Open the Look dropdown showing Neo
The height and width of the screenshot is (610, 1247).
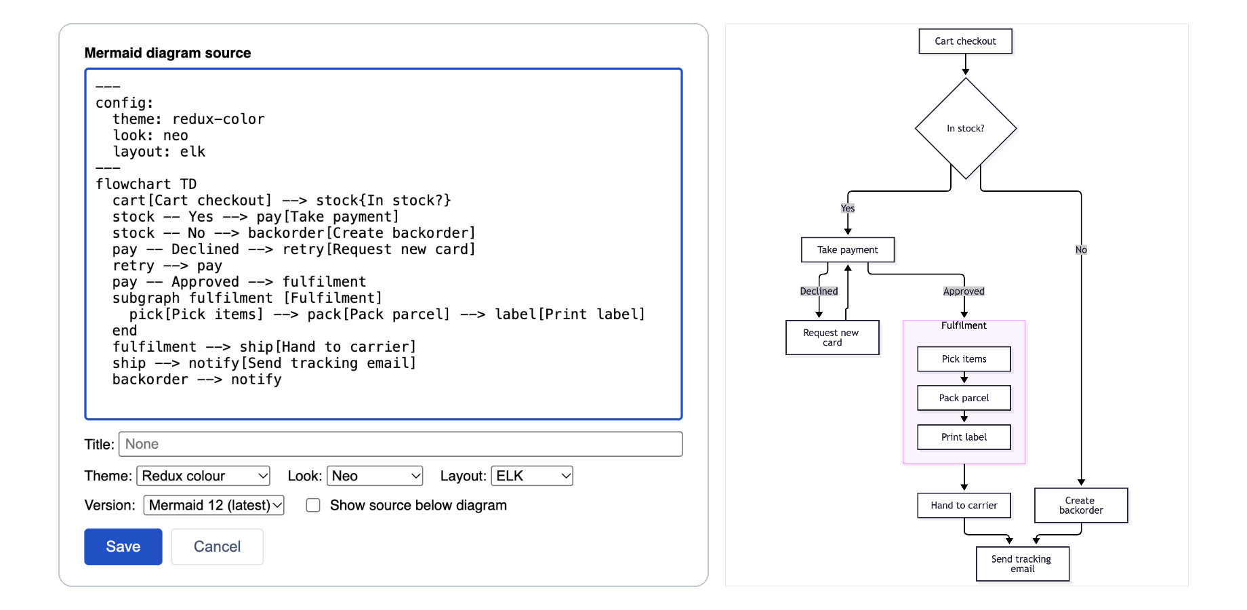click(x=375, y=476)
